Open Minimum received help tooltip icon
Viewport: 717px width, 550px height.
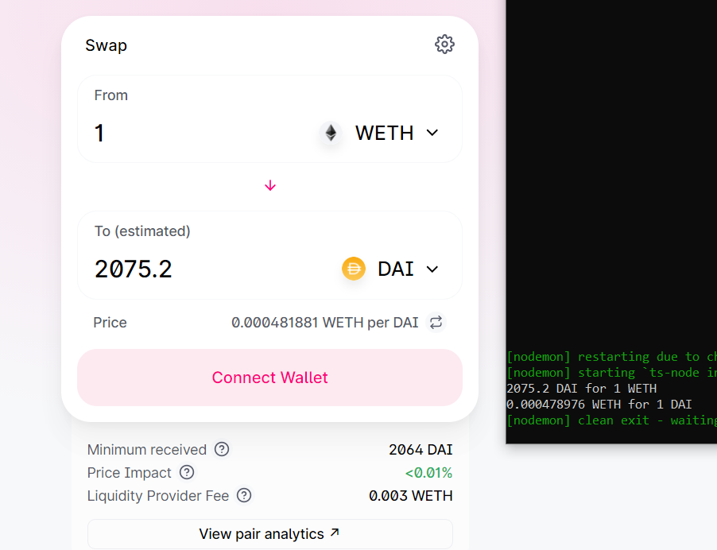(223, 449)
